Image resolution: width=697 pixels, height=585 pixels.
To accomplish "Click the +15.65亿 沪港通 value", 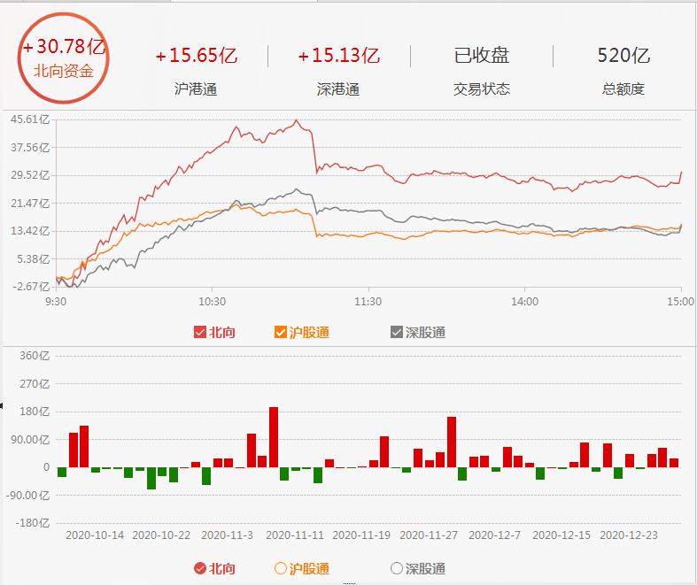I will (197, 56).
